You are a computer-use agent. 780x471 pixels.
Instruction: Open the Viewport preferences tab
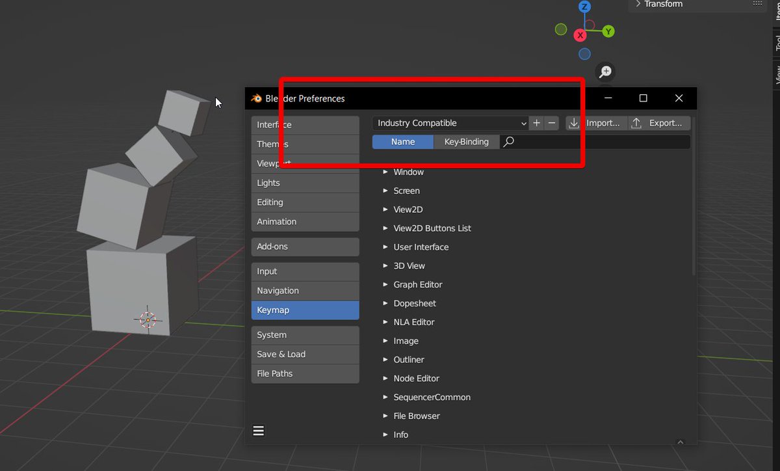pyautogui.click(x=305, y=164)
